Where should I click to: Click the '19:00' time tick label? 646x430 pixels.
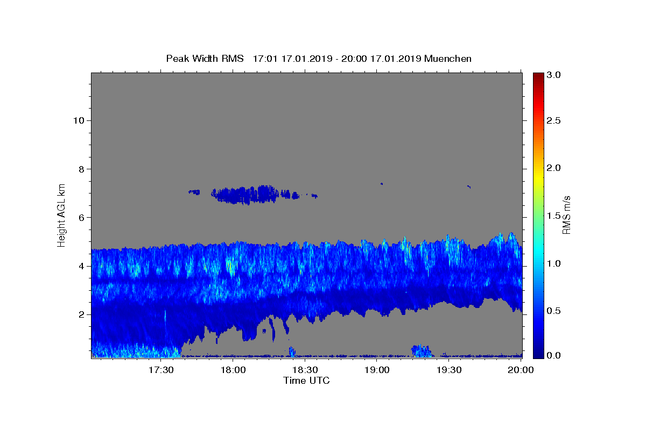pos(377,370)
